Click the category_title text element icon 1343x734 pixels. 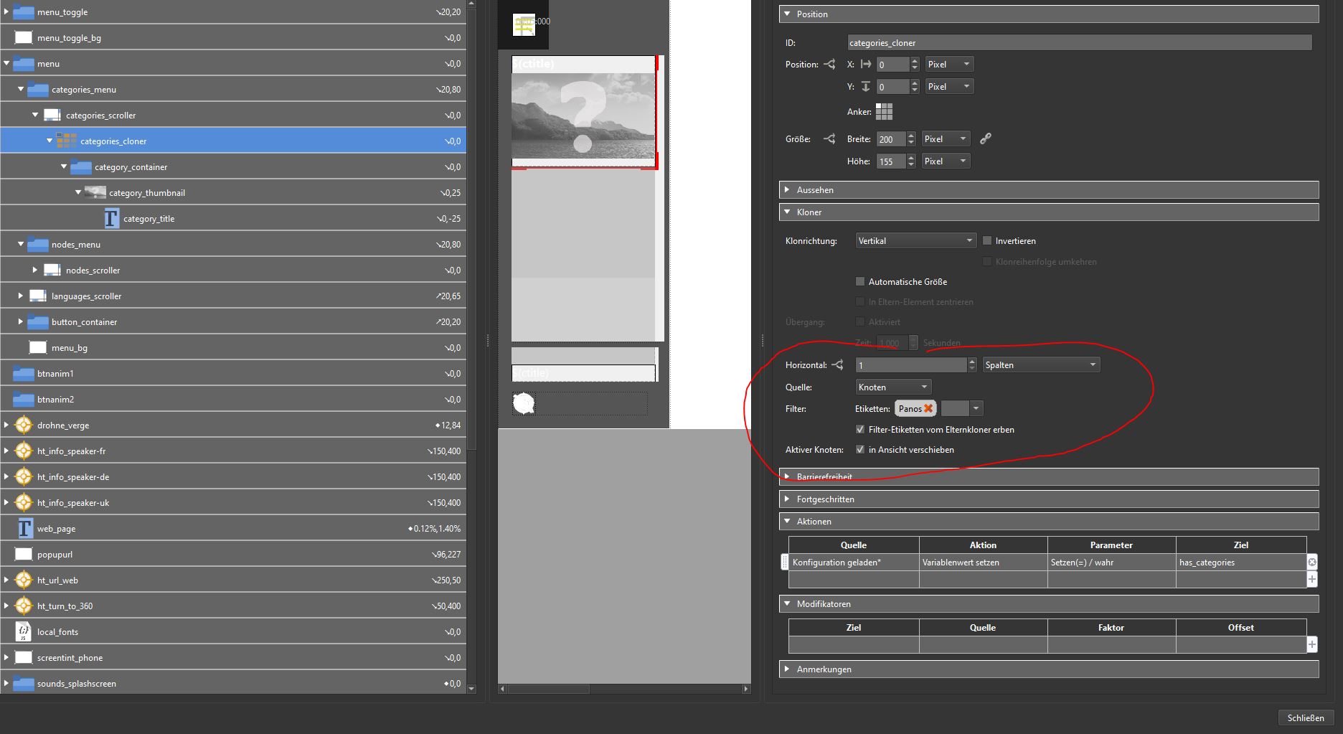pos(111,218)
